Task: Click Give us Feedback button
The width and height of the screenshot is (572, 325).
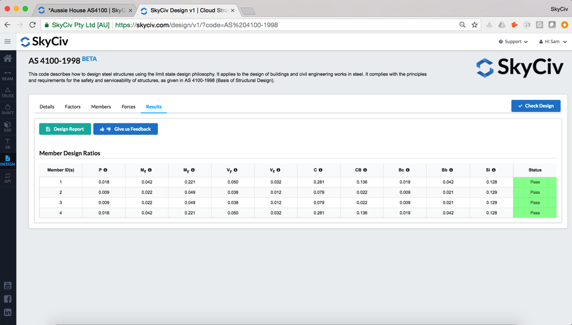Action: [125, 129]
